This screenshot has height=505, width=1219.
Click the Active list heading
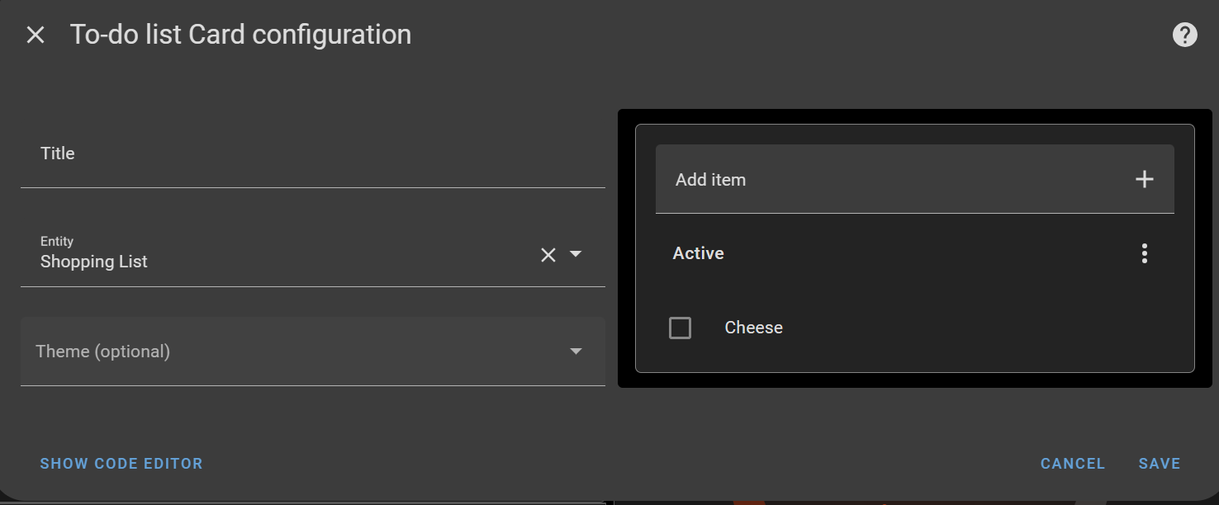click(x=697, y=253)
